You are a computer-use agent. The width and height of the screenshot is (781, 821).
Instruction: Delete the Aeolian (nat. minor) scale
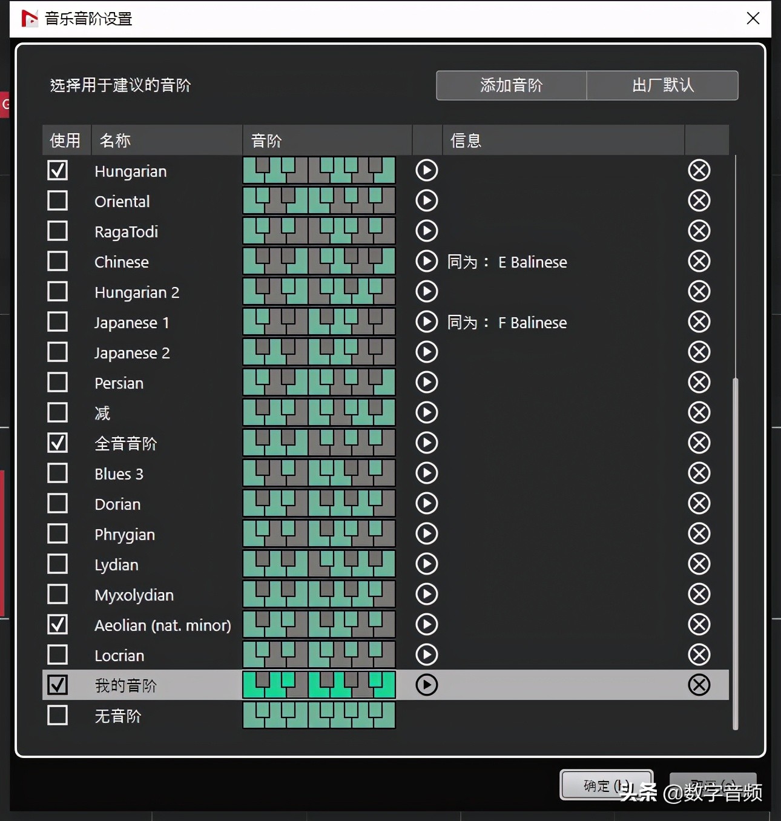(x=699, y=624)
